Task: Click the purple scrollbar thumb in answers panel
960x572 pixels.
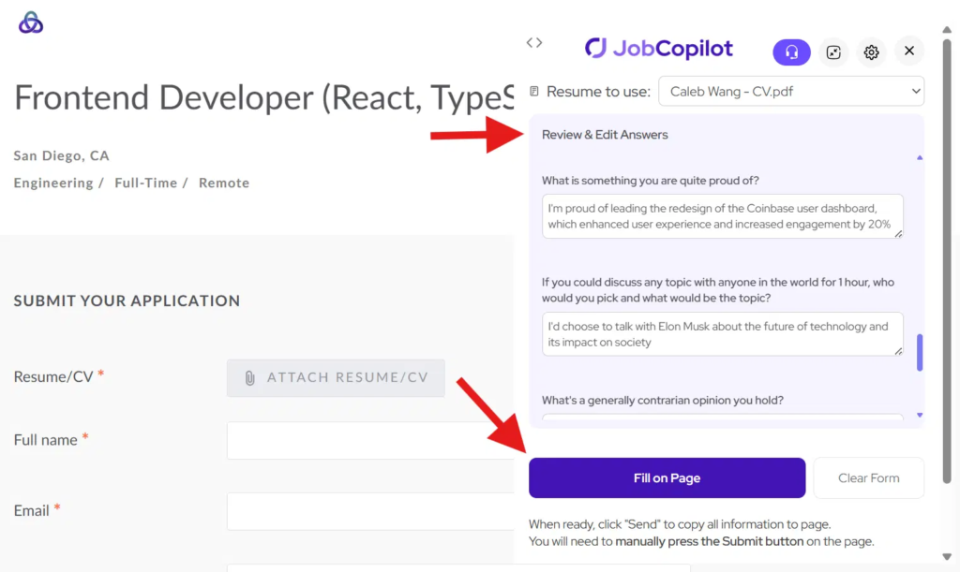Action: point(919,352)
